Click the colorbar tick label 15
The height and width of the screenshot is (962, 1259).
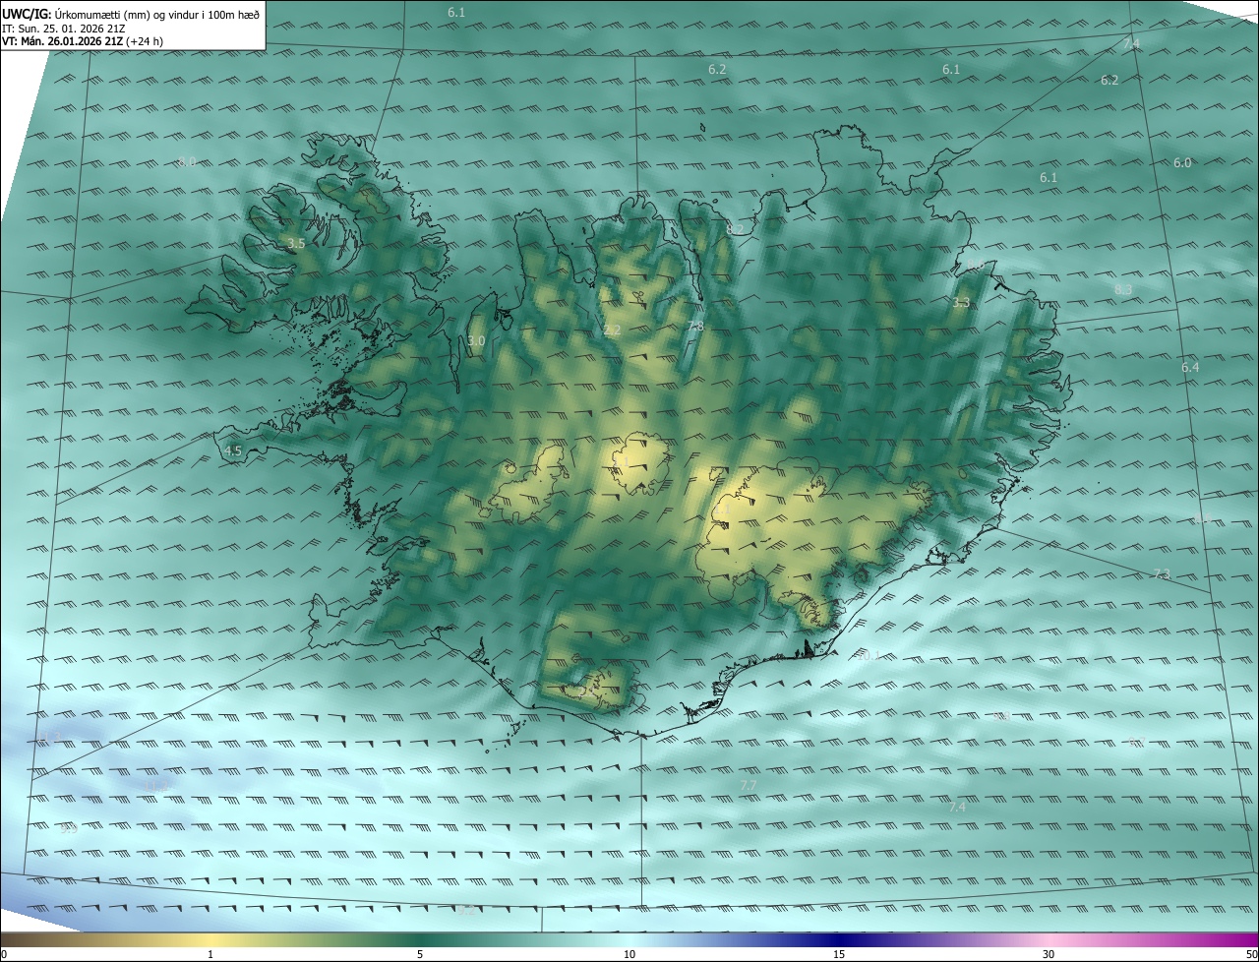pyautogui.click(x=839, y=954)
